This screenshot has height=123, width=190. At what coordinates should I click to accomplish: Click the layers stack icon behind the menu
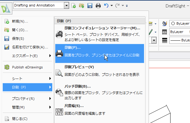click(151, 24)
